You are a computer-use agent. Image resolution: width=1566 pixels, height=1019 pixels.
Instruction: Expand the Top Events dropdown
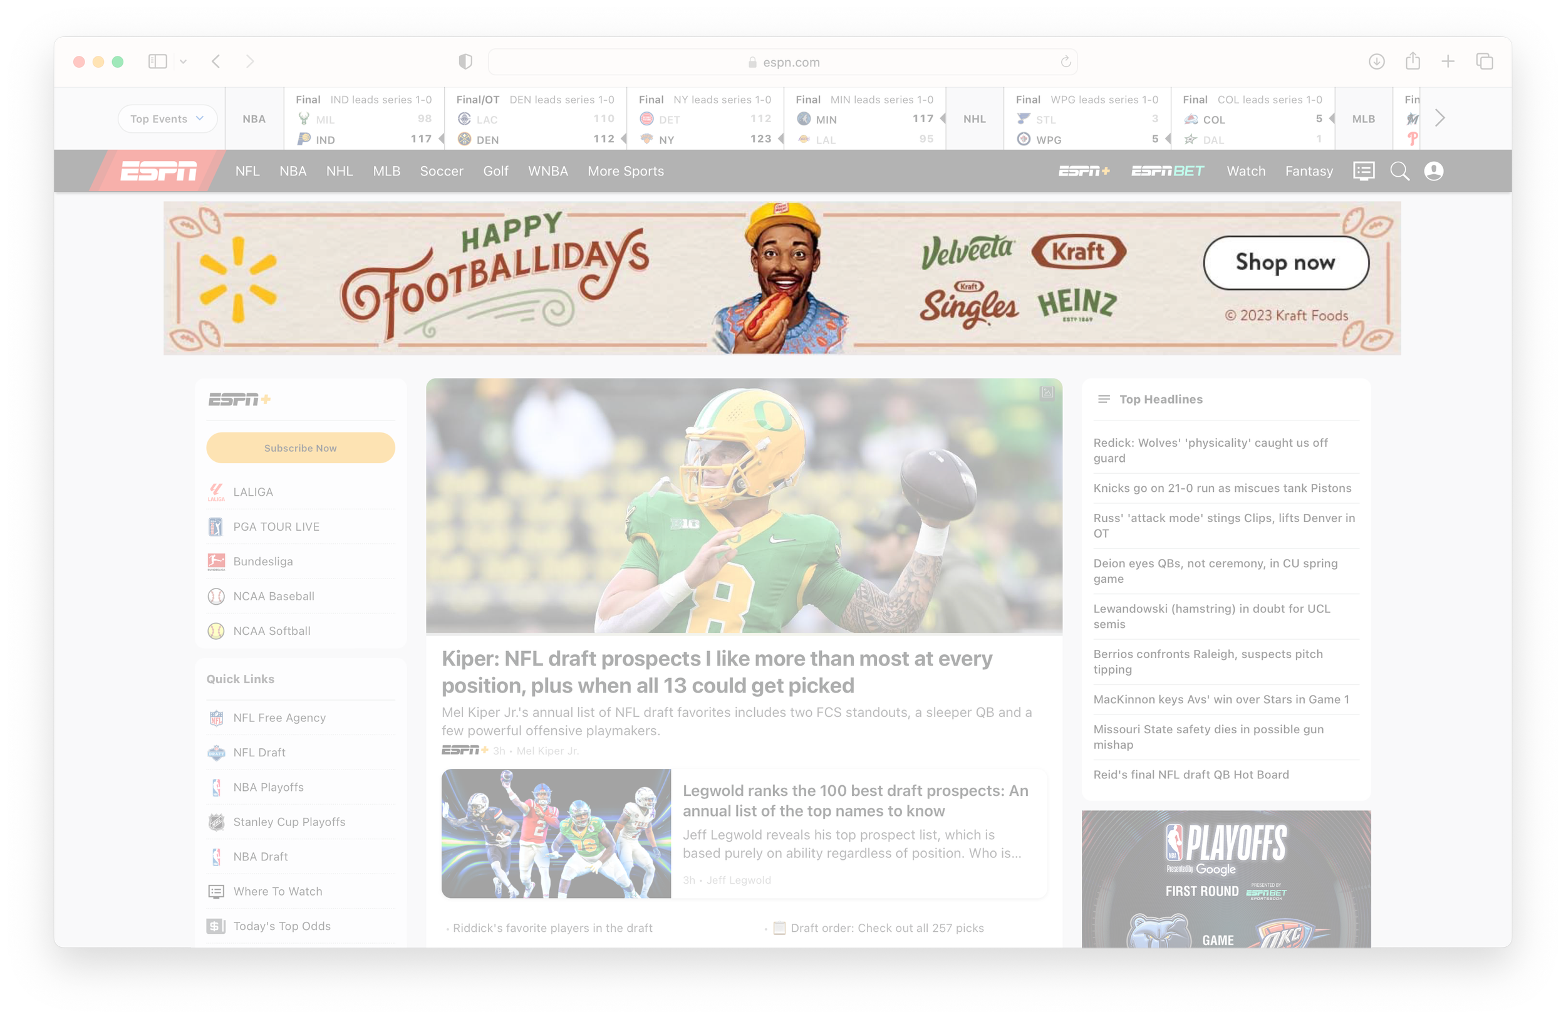click(167, 118)
